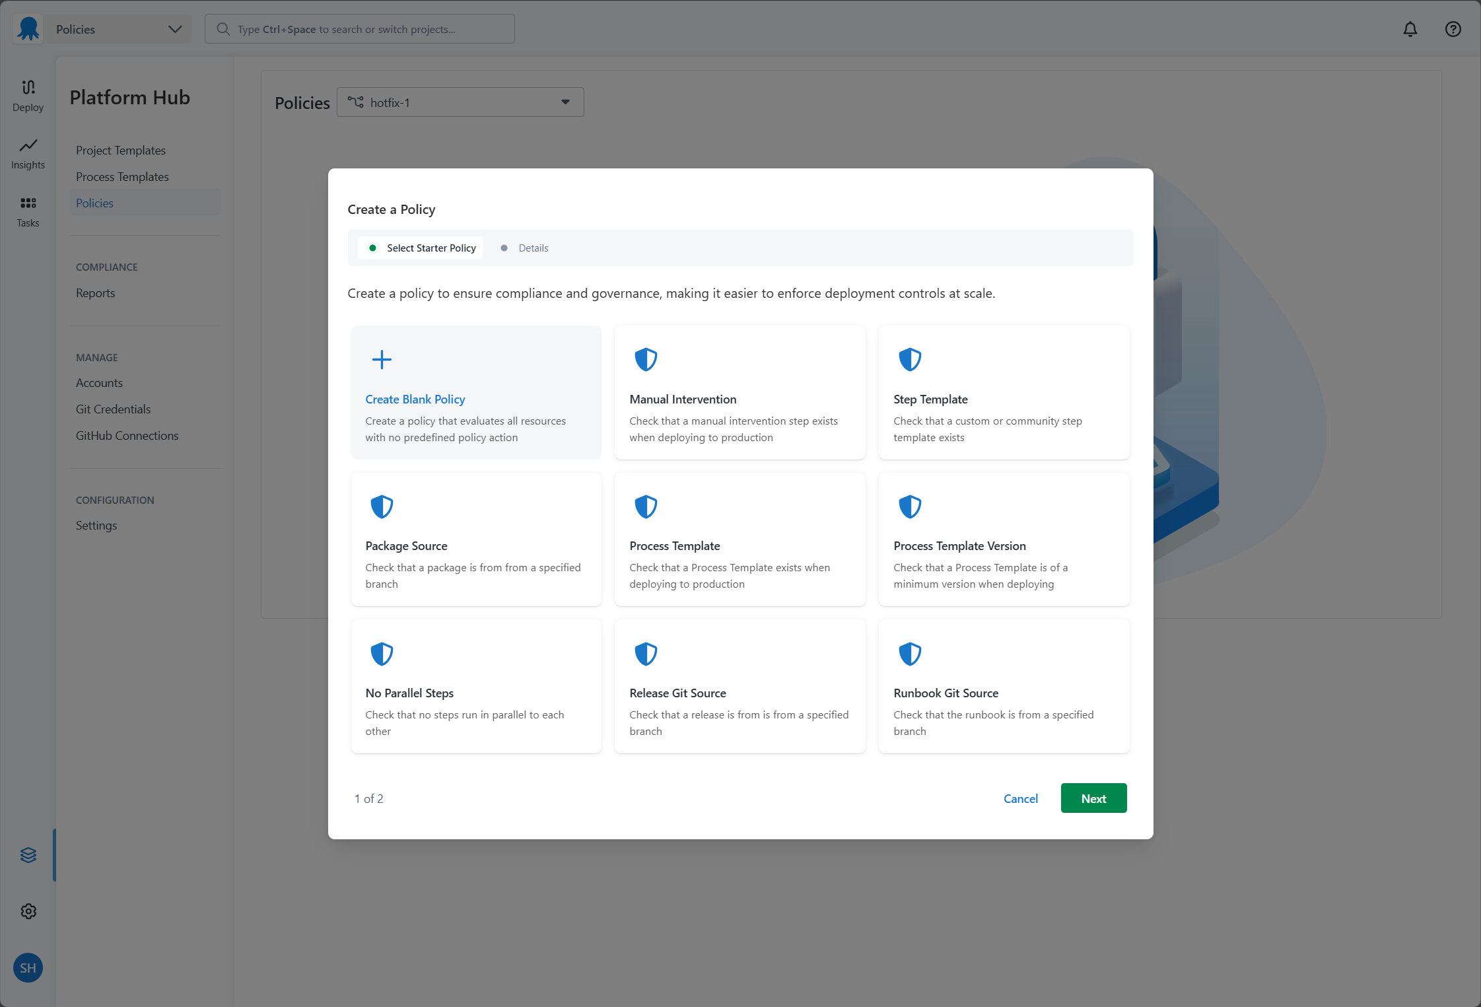Select the Manual Intervention starter policy card

pos(739,393)
